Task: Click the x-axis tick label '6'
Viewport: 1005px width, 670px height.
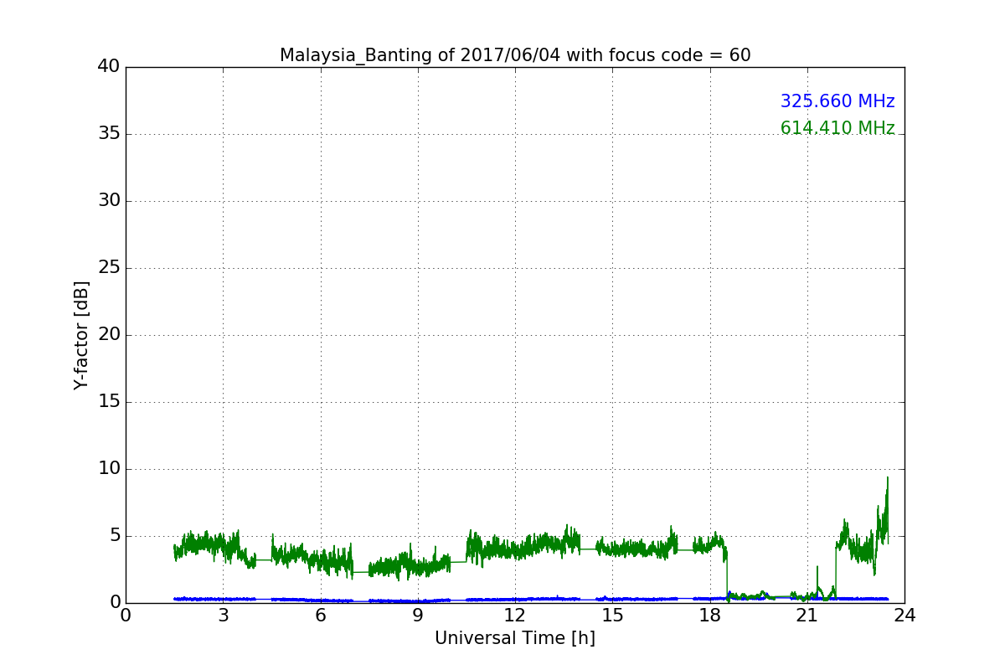Action: pyautogui.click(x=320, y=616)
